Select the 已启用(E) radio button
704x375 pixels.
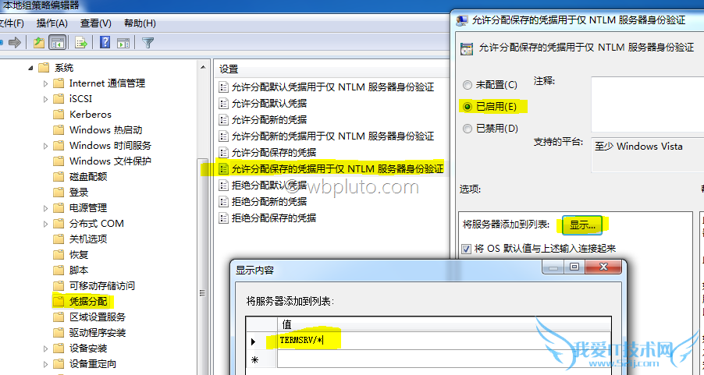tap(468, 107)
